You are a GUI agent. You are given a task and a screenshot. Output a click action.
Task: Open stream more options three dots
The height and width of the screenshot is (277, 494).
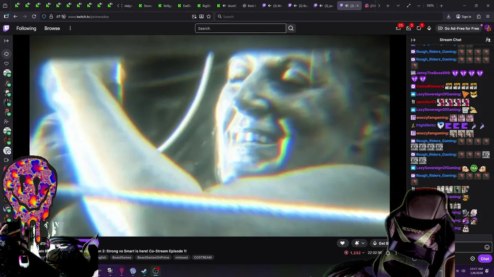396,253
